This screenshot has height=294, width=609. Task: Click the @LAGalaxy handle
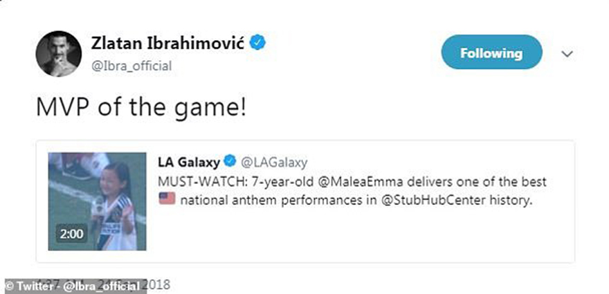(273, 163)
